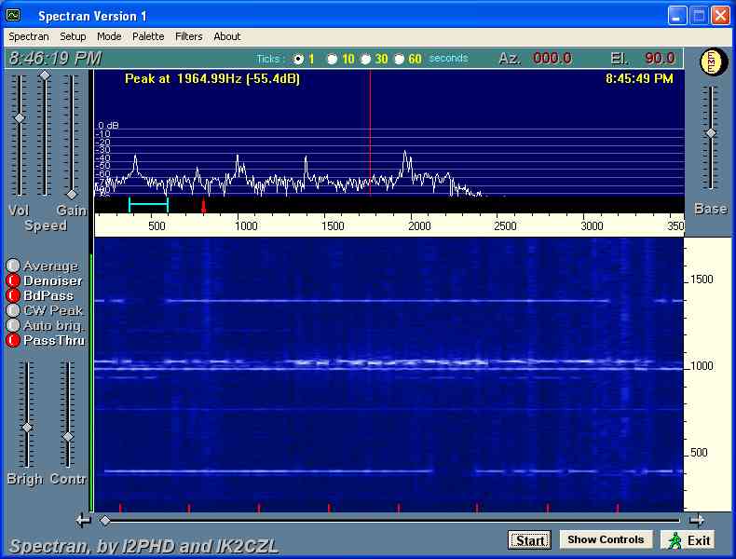Image resolution: width=736 pixels, height=559 pixels.
Task: Click the red vertical cursor line in the spectrum
Action: tap(371, 134)
